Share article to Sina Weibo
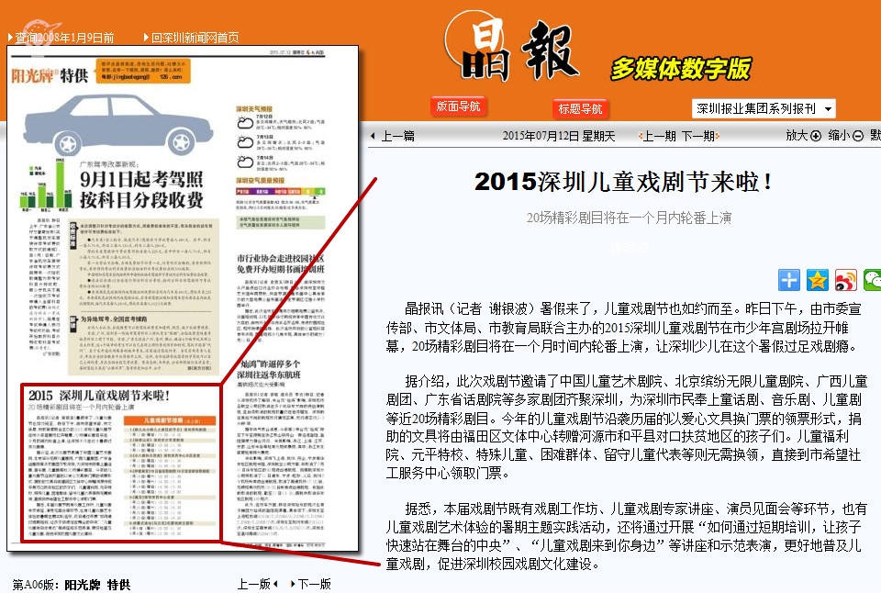The width and height of the screenshot is (881, 593). click(x=846, y=280)
